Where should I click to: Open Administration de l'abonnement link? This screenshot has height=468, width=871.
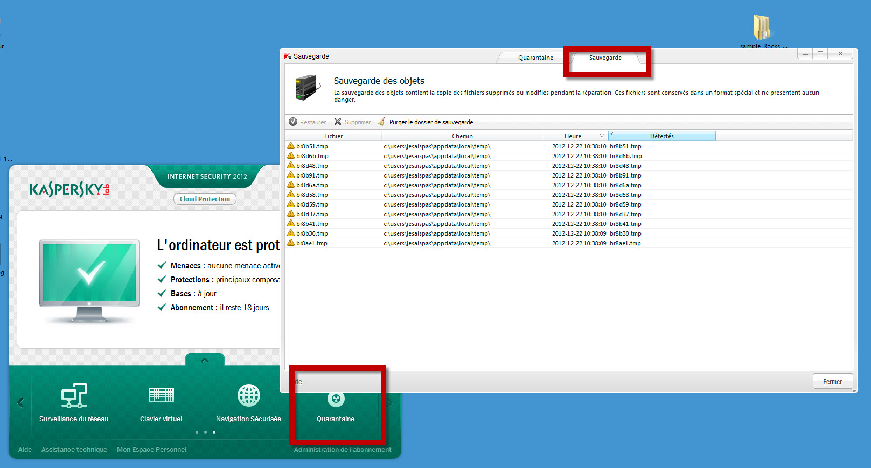click(343, 450)
